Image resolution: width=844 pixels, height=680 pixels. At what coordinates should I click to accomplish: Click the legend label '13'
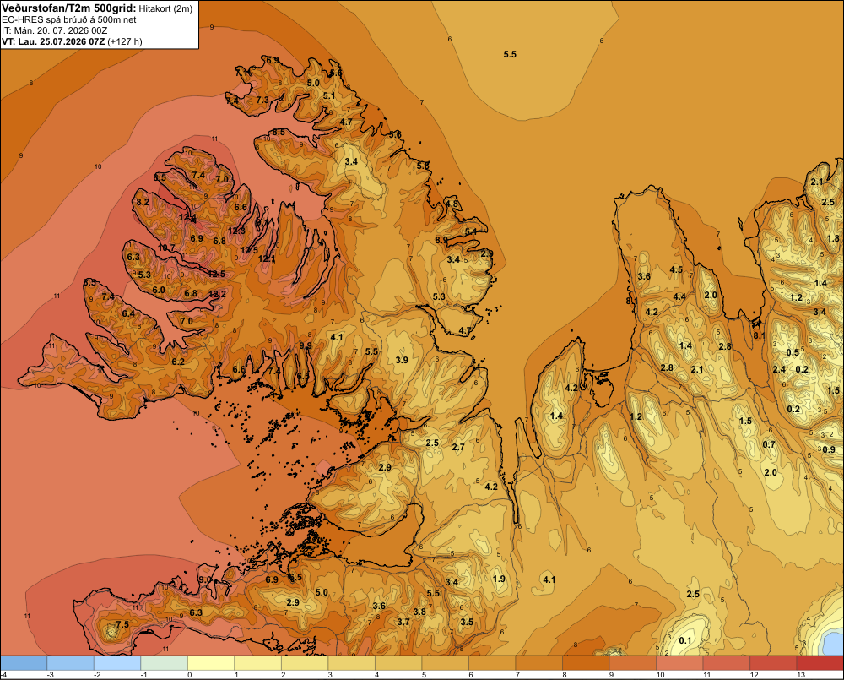(x=801, y=675)
